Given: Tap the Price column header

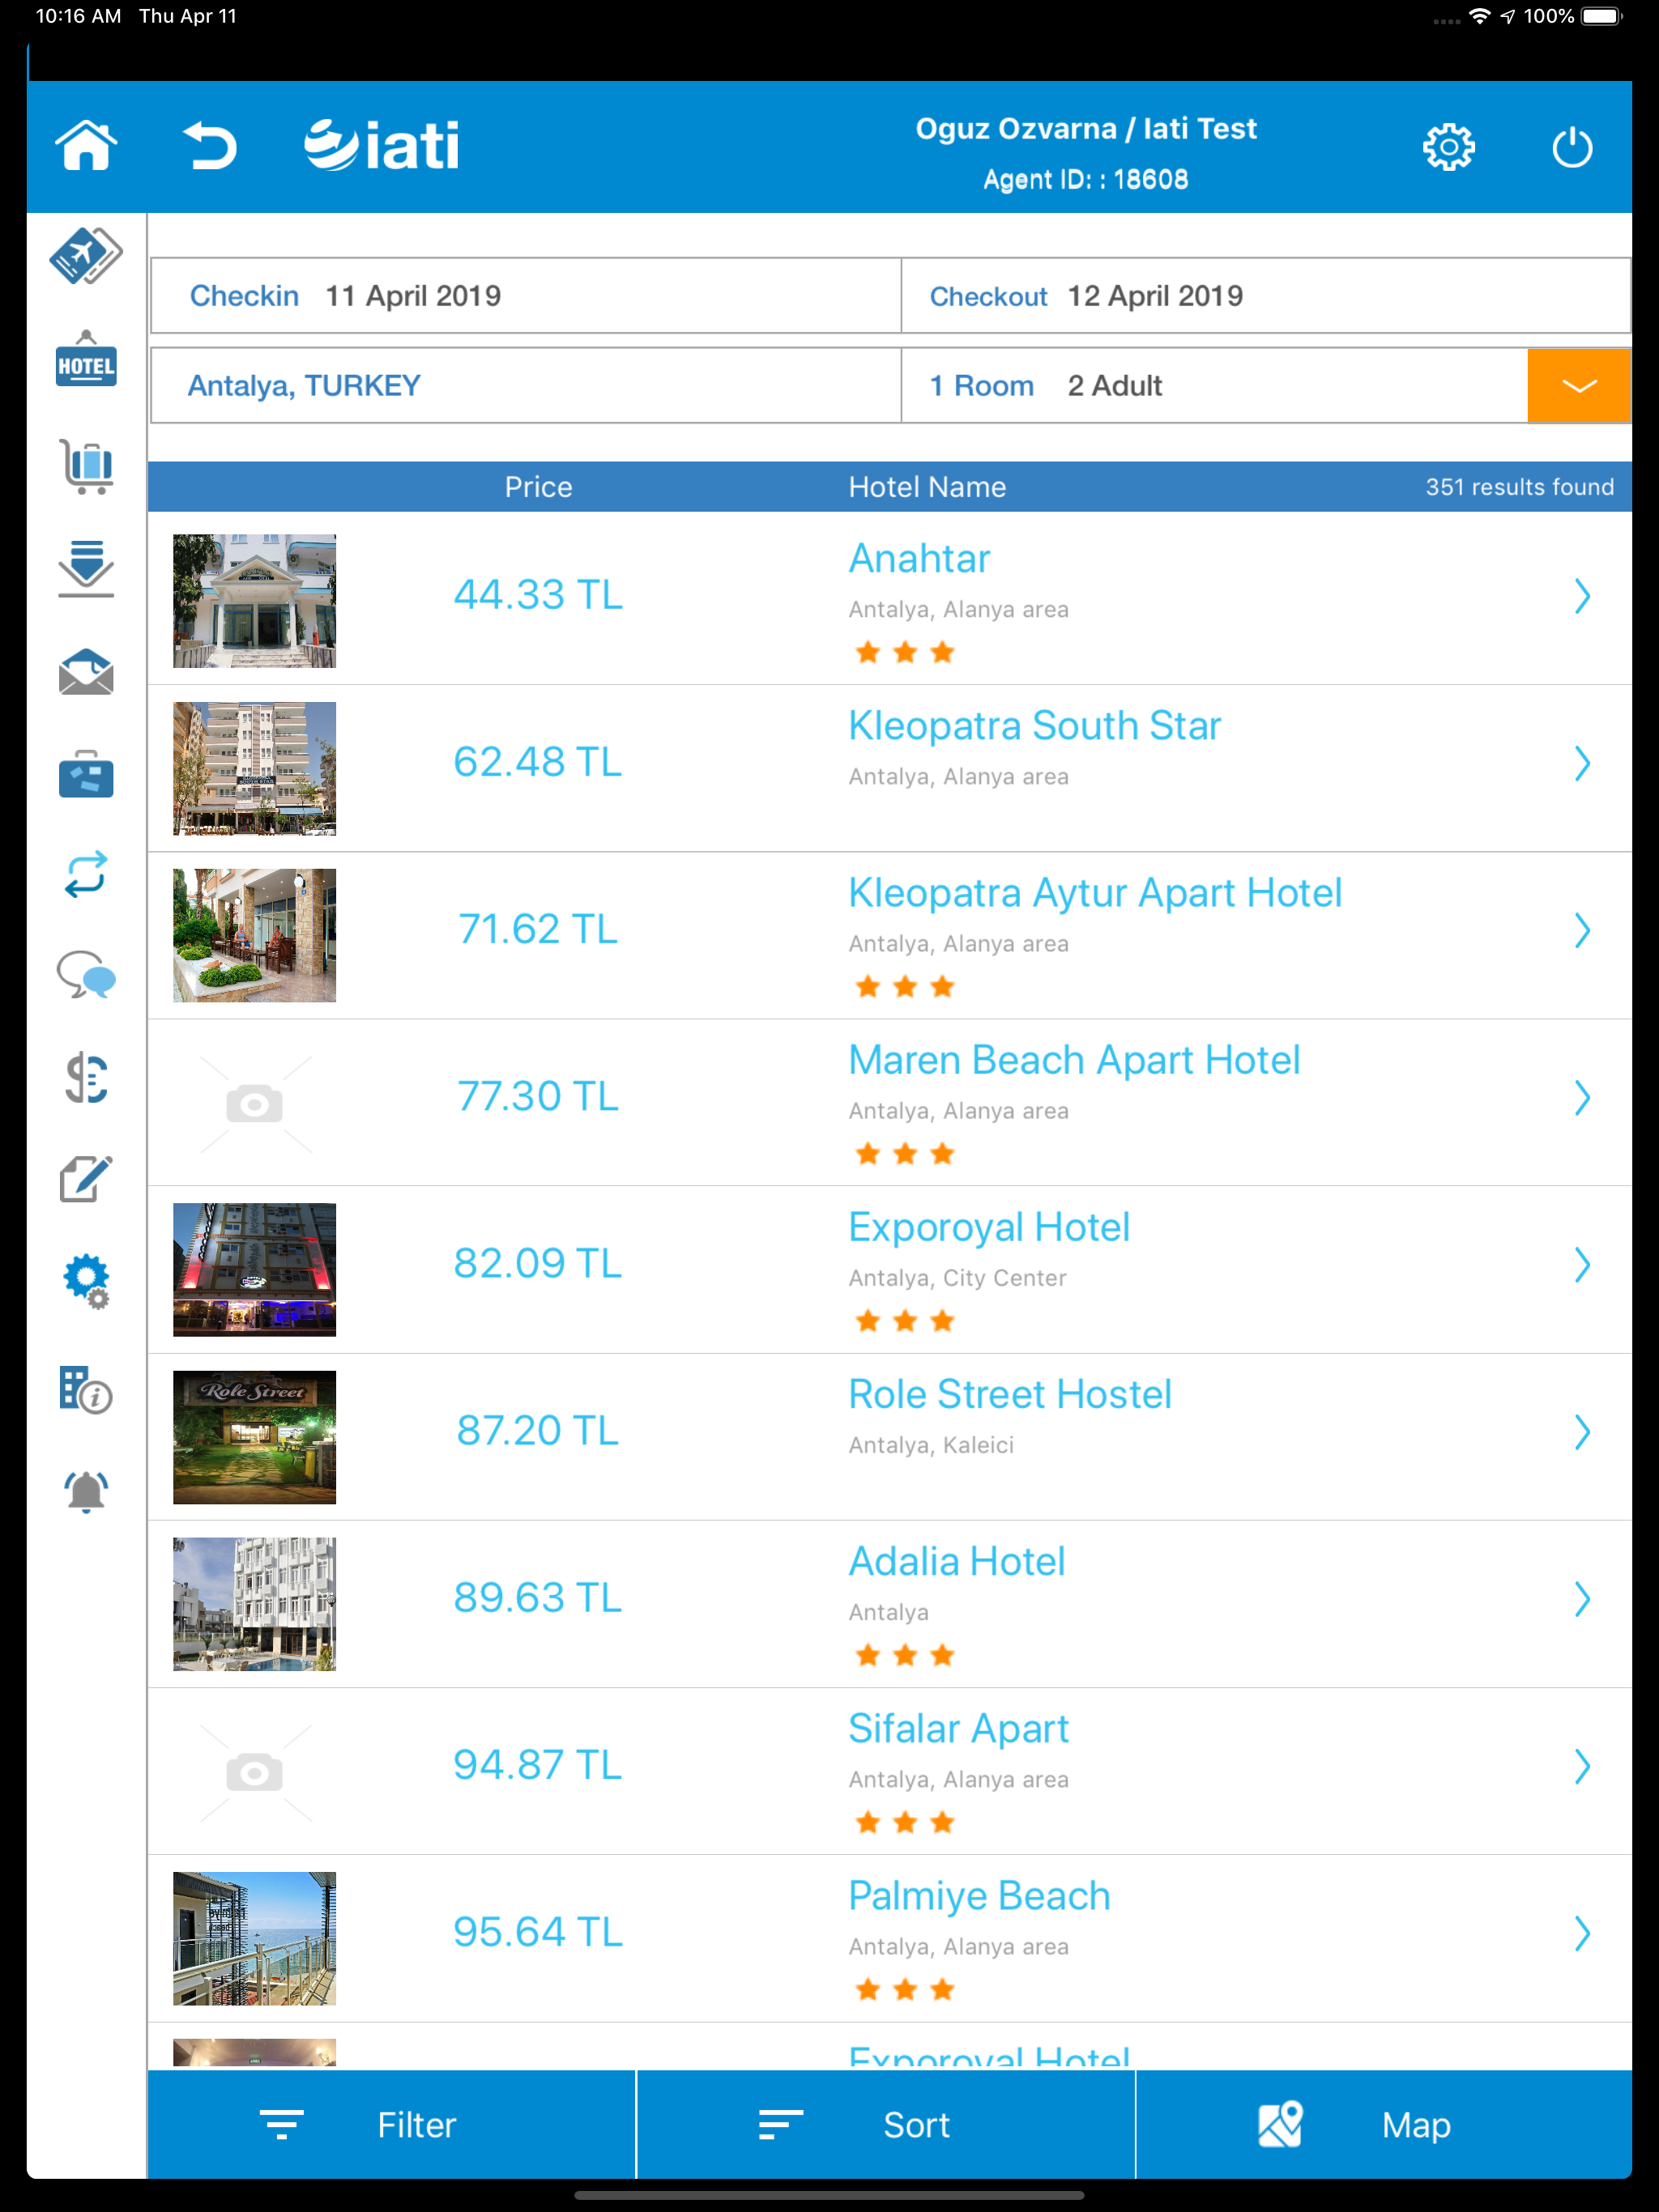Looking at the screenshot, I should coord(539,487).
